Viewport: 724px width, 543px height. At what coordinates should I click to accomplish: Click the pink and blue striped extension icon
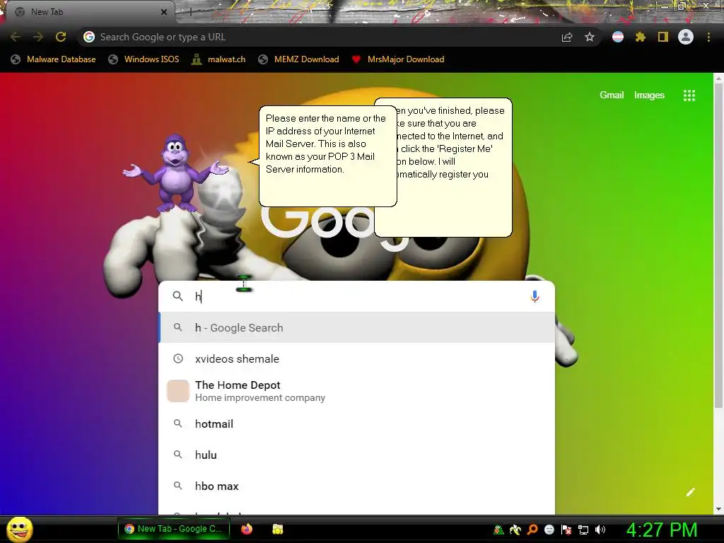[x=618, y=37]
